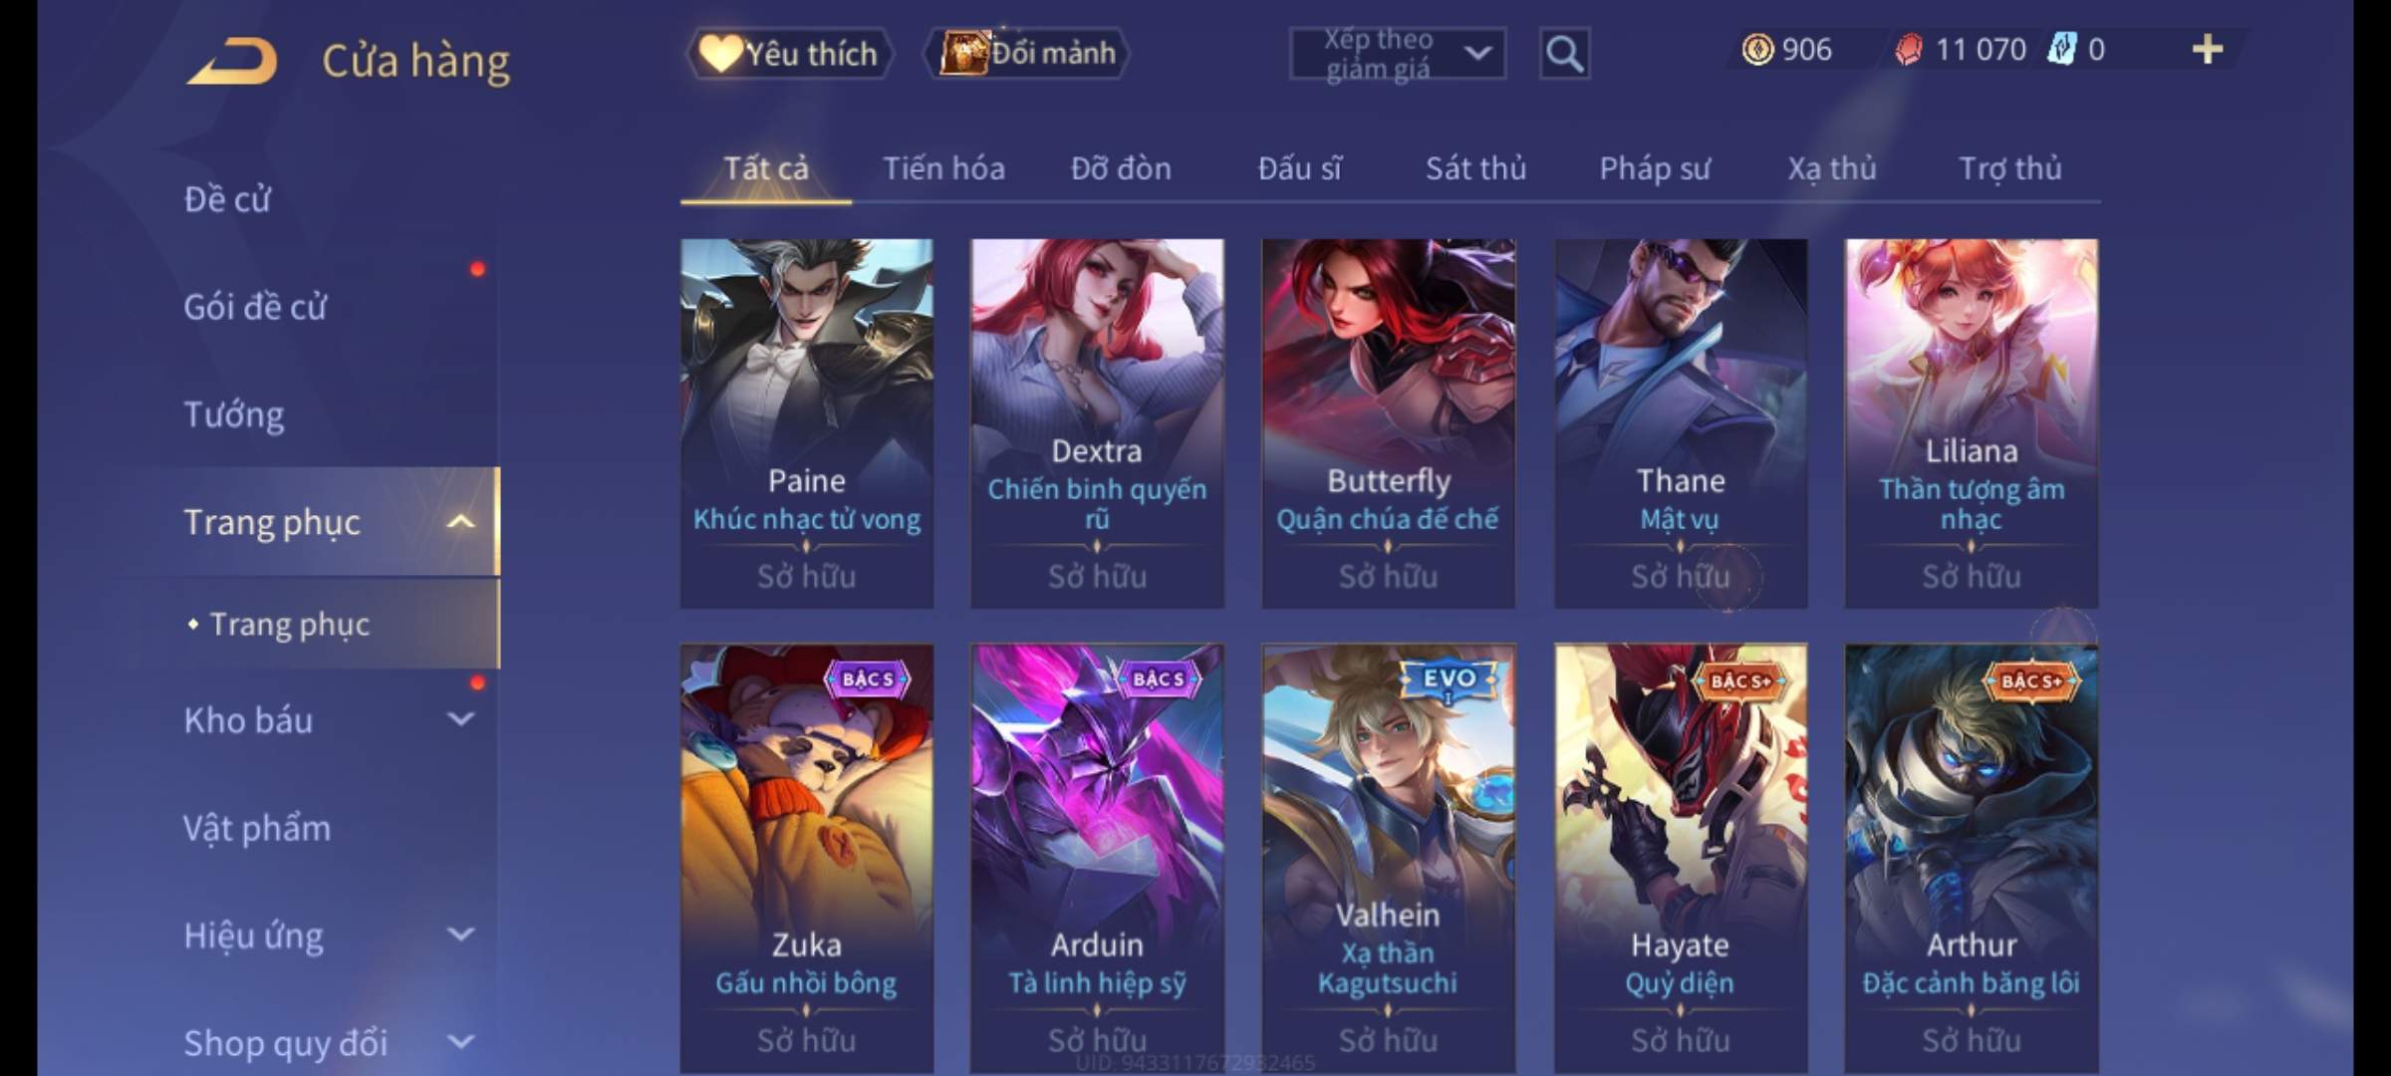Tap the plus icon to add currency
2391x1076 pixels.
(2208, 49)
